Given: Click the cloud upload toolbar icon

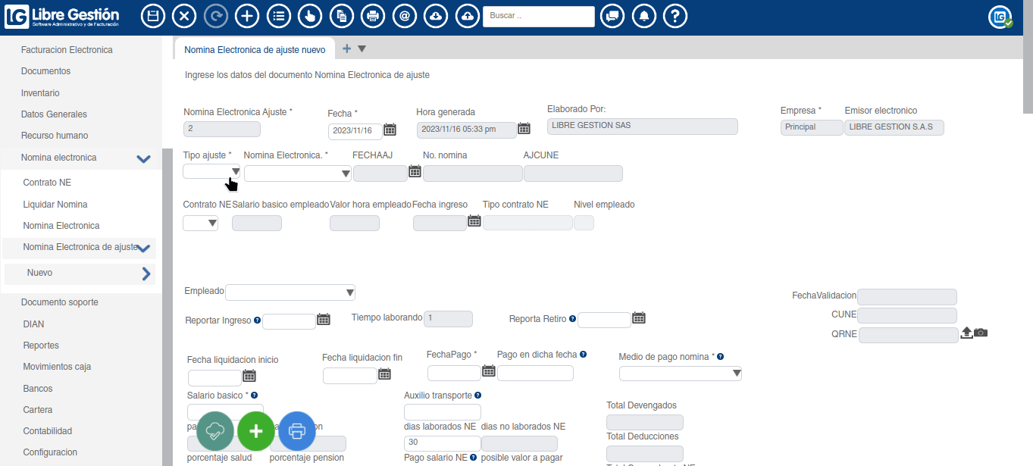Looking at the screenshot, I should (x=467, y=15).
